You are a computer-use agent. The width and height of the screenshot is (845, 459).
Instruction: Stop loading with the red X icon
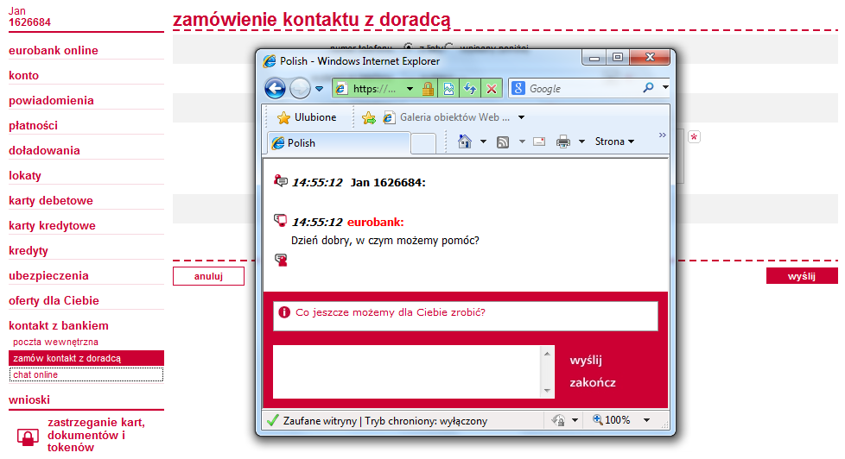point(492,89)
